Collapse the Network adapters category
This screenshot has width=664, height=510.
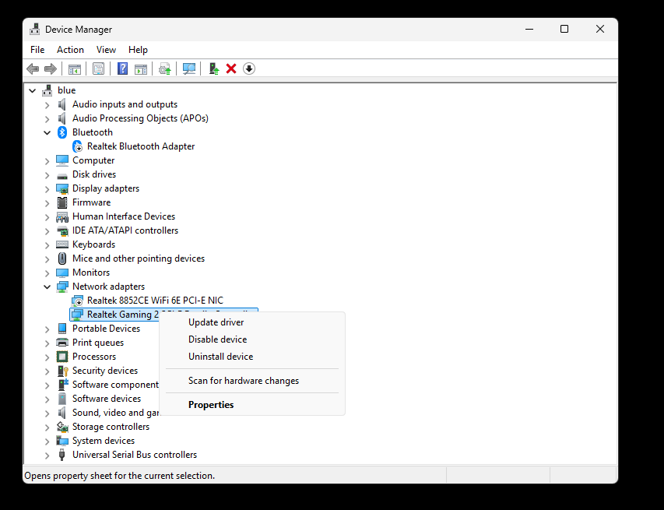pos(47,287)
